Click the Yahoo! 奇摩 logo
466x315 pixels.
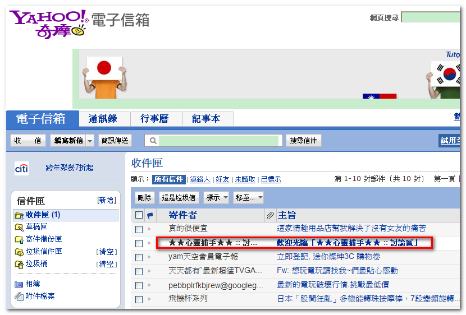point(49,23)
